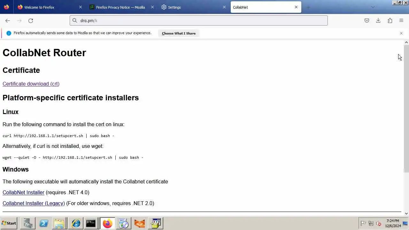Restore down the Firefox window
This screenshot has height=230, width=409.
(400, 3)
